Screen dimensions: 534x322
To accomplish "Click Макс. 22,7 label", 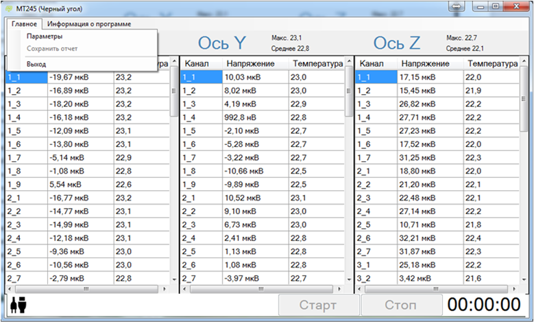I will 461,38.
